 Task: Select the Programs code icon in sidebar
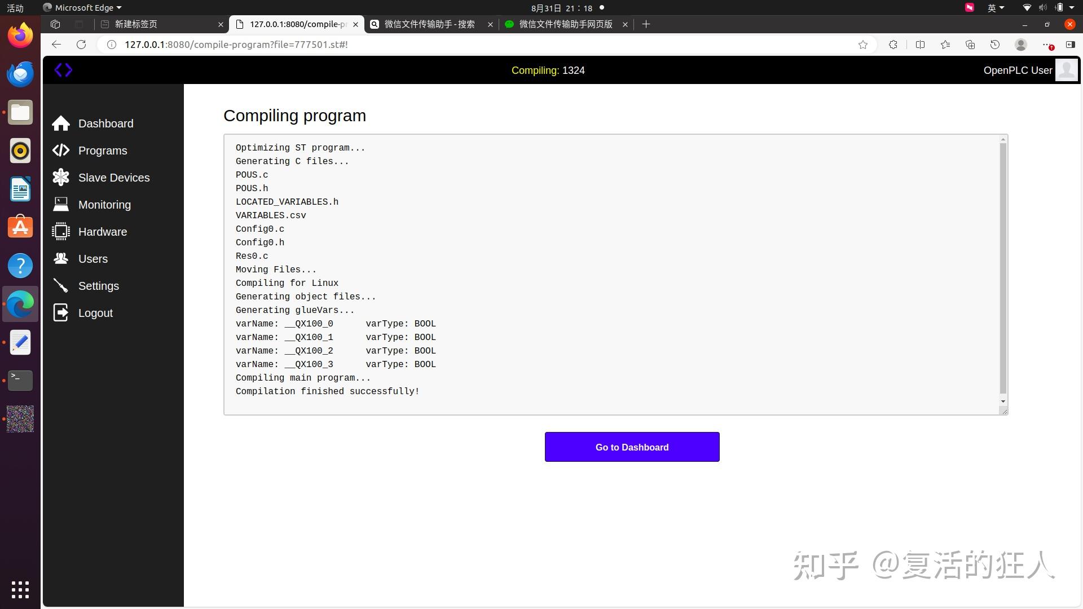(x=61, y=150)
